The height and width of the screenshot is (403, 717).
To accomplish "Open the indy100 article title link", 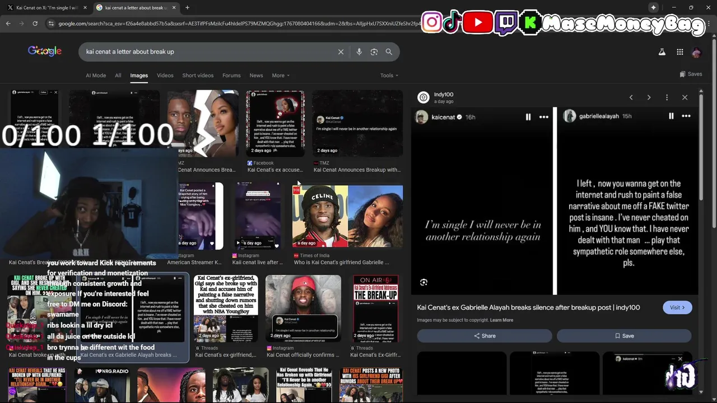I will click(x=528, y=307).
